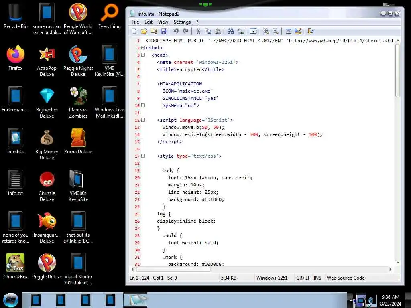Select the Big Money Deluxe desktop icon

coord(47,144)
